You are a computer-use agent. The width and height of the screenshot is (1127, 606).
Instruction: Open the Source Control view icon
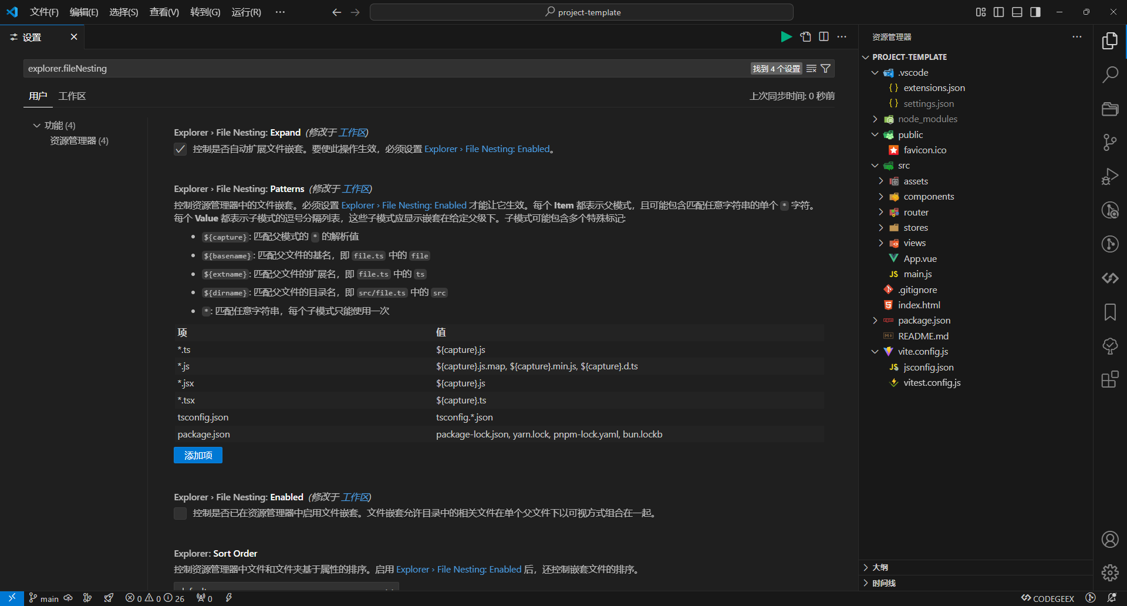(x=1110, y=143)
